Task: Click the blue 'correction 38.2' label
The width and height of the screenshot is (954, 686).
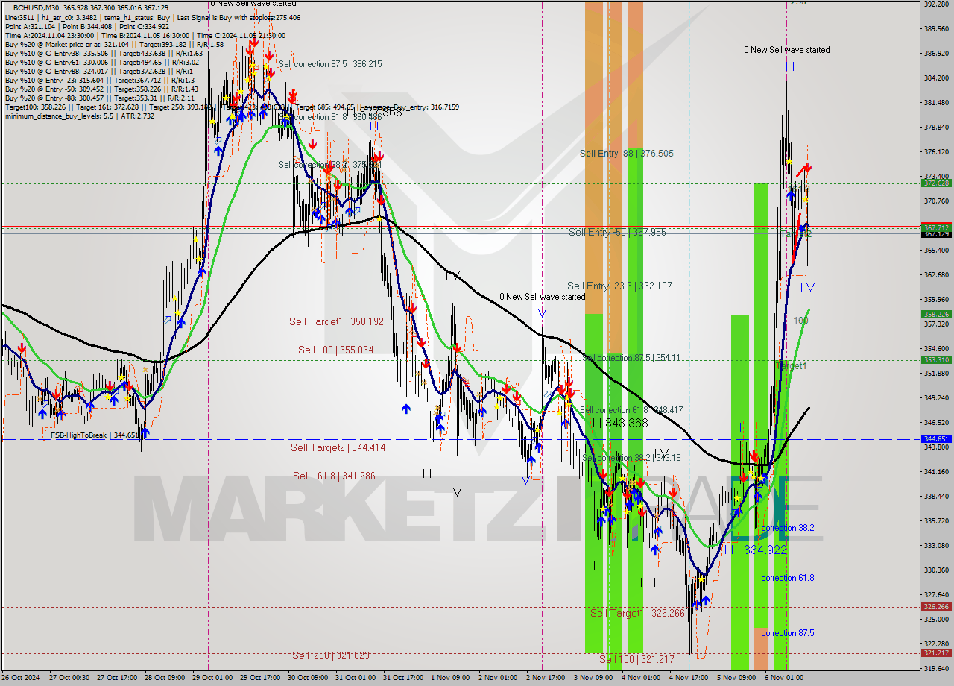Action: click(x=787, y=528)
